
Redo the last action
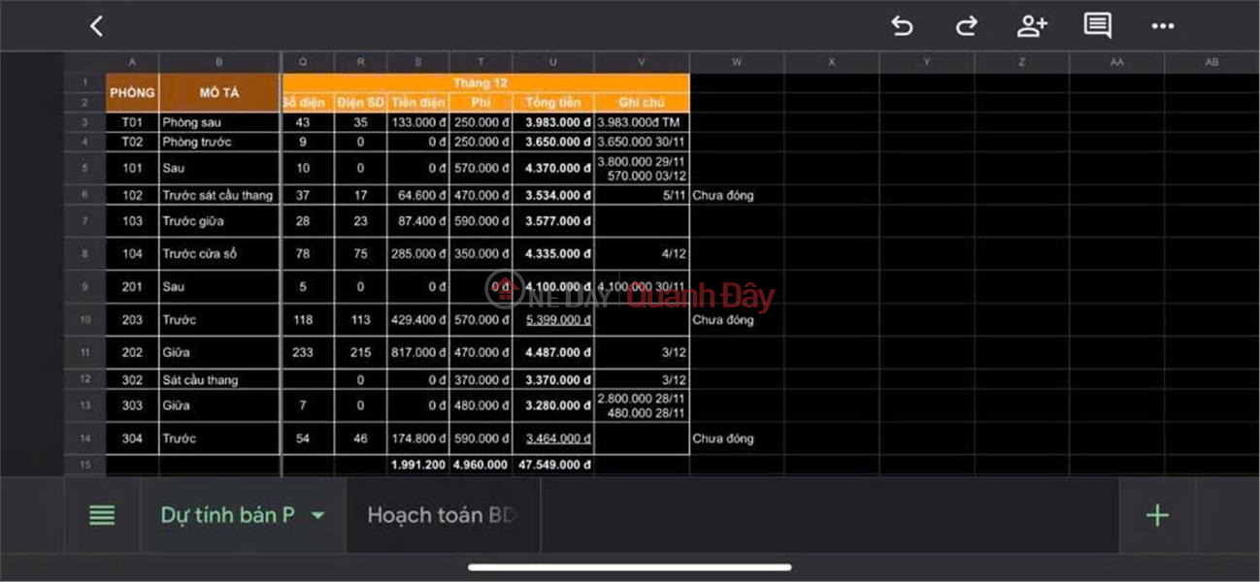(x=966, y=26)
